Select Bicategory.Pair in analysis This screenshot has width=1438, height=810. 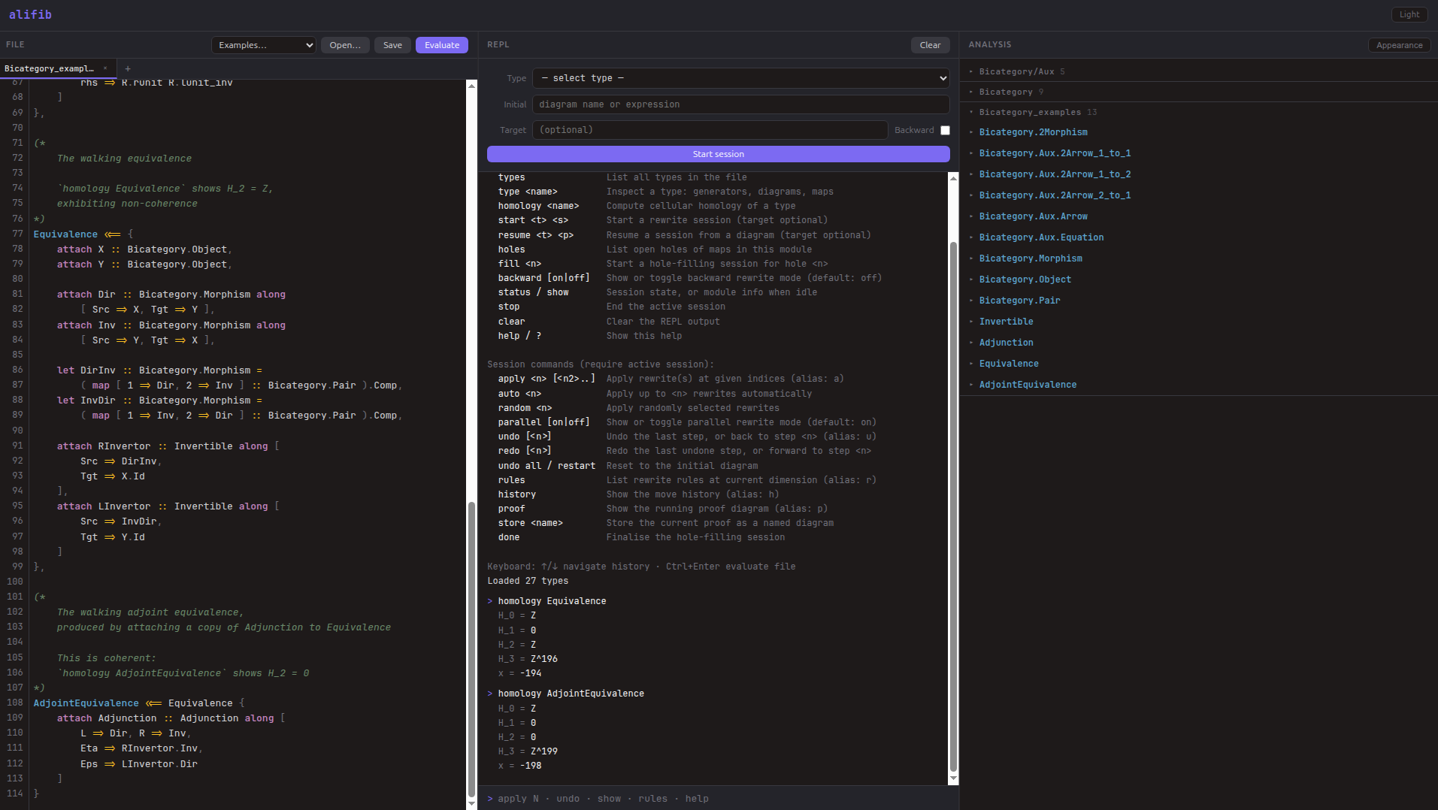tap(1019, 301)
